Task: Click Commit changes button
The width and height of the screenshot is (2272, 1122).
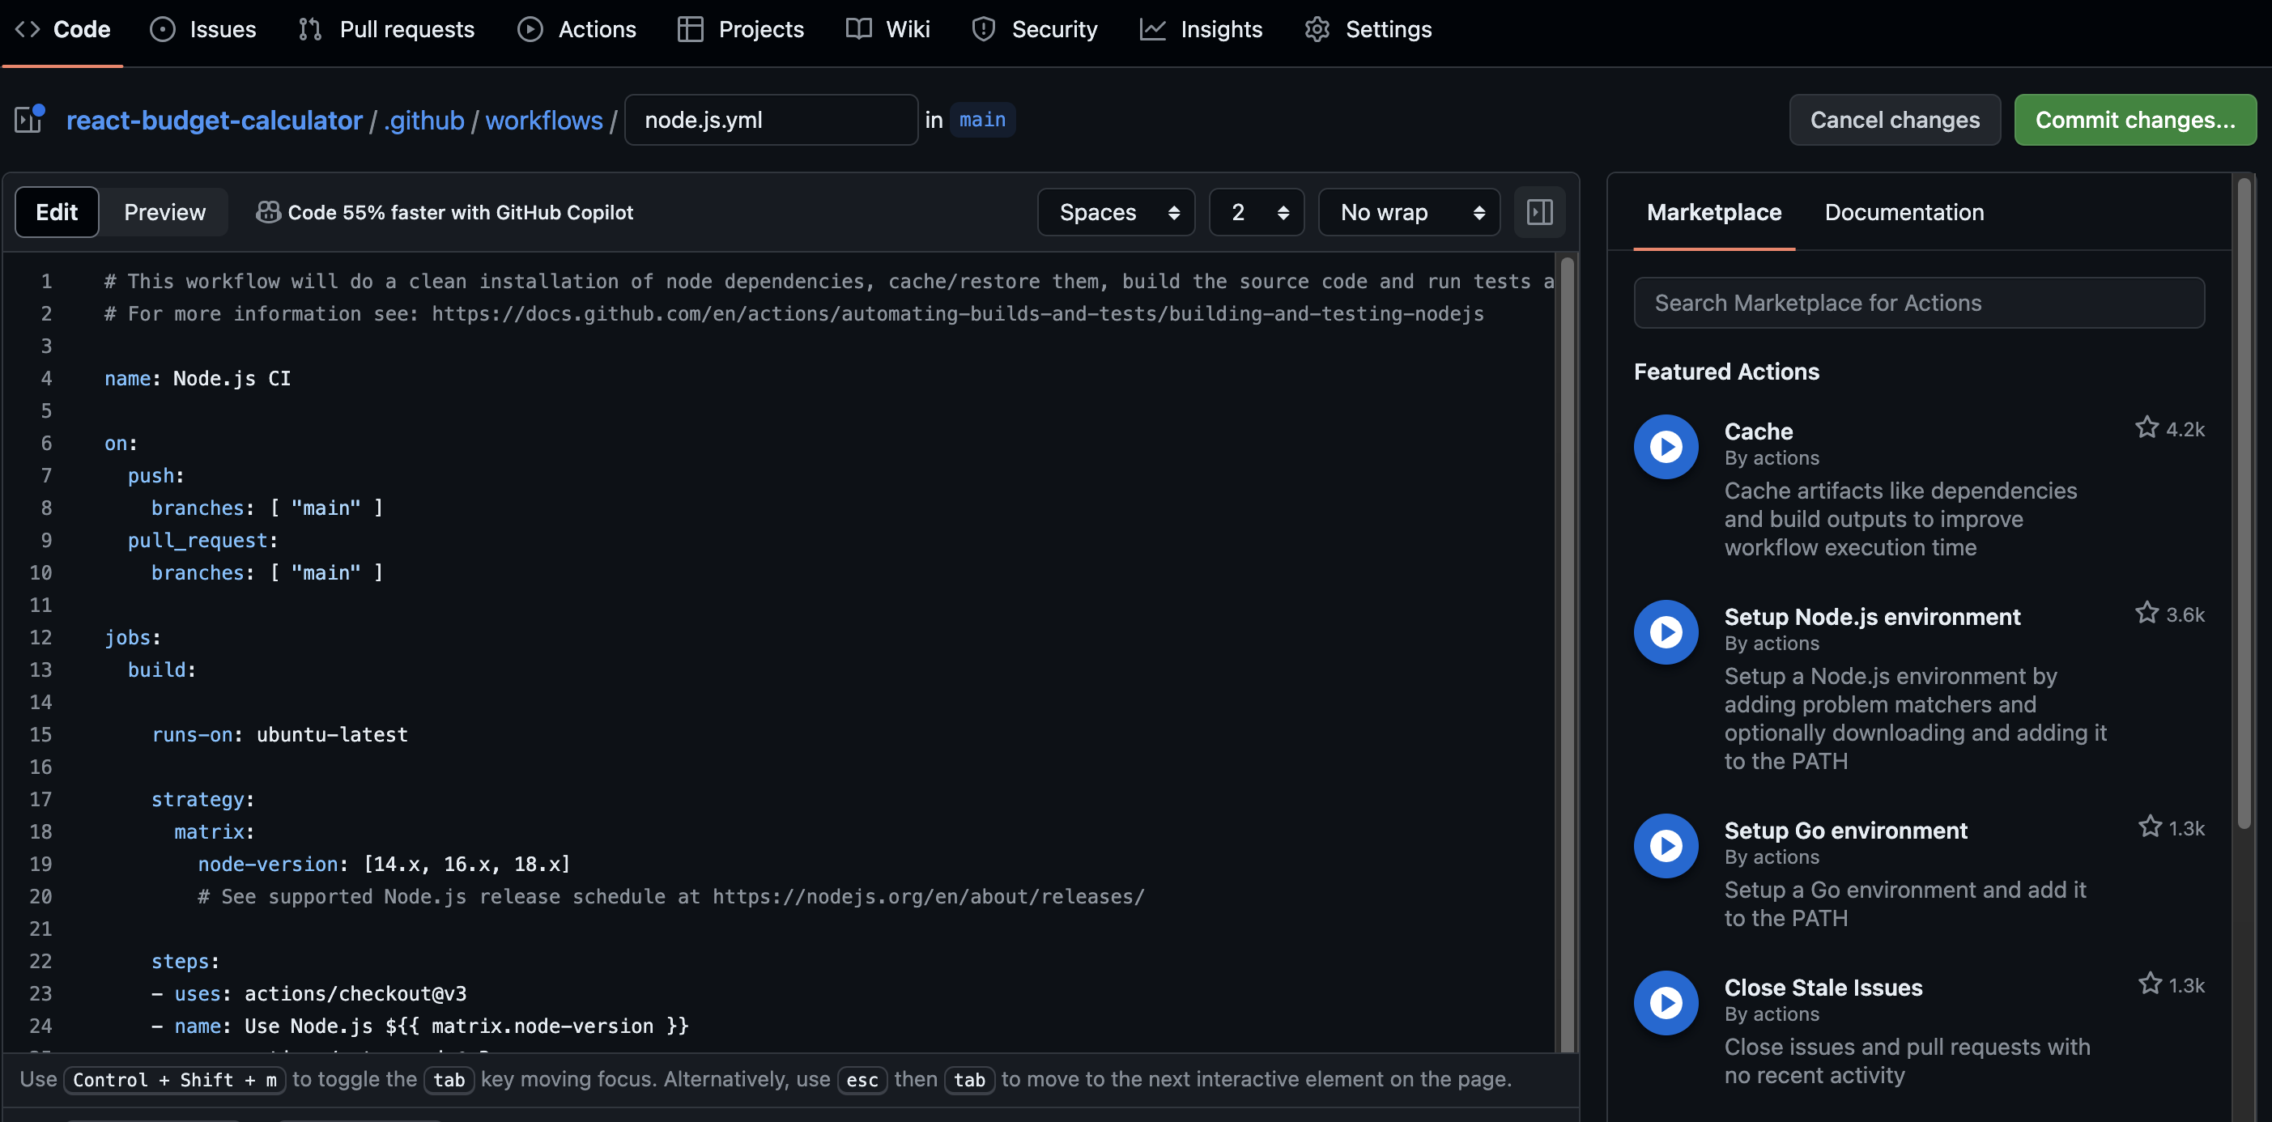Action: coord(2134,120)
